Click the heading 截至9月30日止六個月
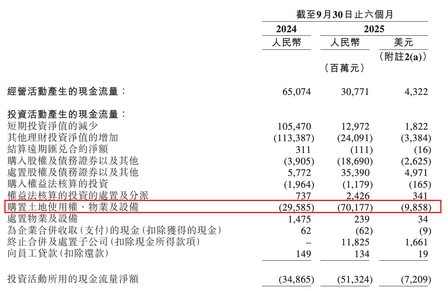This screenshot has height=291, width=448. click(x=345, y=14)
